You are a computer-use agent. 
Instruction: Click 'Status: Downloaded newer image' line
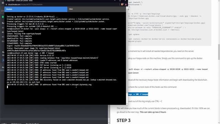click(x=34, y=48)
